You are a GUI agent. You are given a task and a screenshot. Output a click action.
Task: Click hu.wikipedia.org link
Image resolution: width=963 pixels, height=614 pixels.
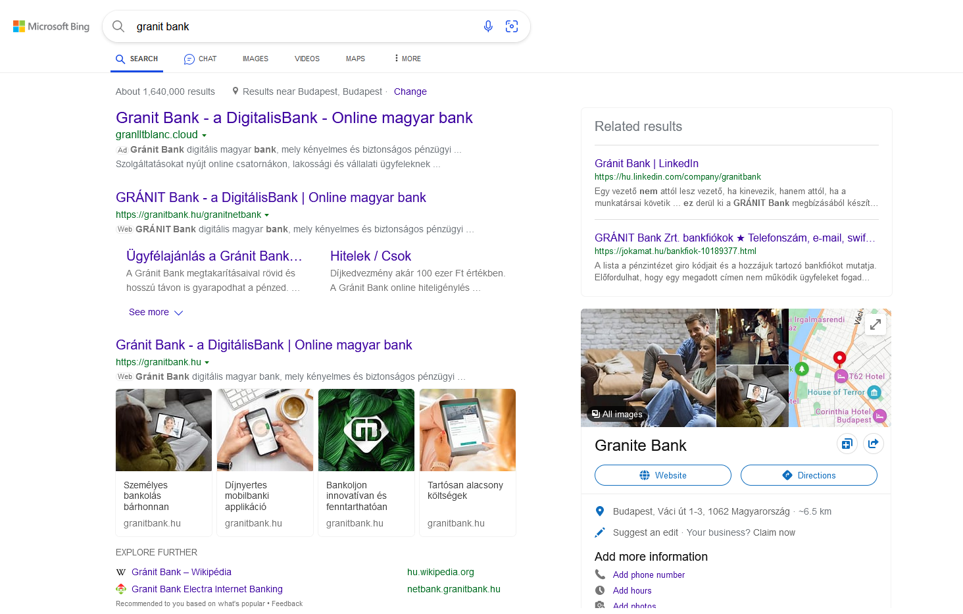441,572
